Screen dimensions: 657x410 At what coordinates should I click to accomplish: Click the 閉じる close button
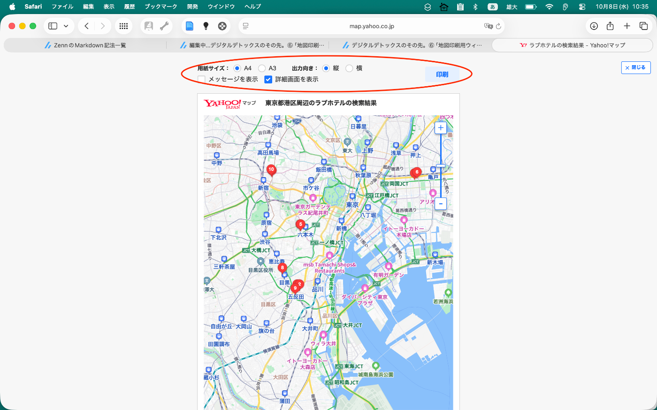click(636, 67)
